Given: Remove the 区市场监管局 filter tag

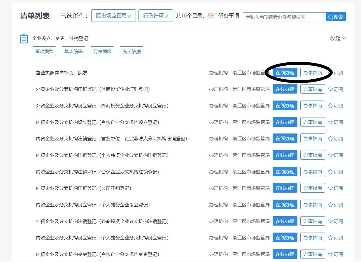Looking at the screenshot, I should coord(130,16).
